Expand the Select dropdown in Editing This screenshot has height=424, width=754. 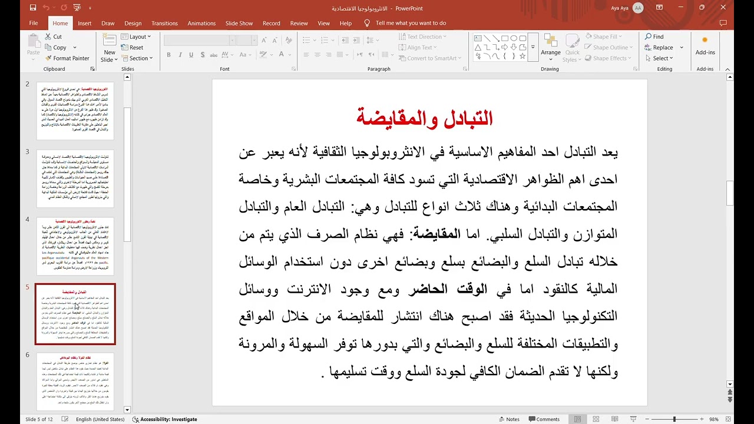[x=659, y=58]
